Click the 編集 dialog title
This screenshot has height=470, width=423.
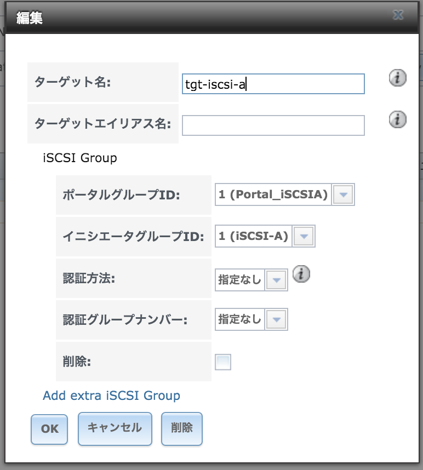pos(30,18)
